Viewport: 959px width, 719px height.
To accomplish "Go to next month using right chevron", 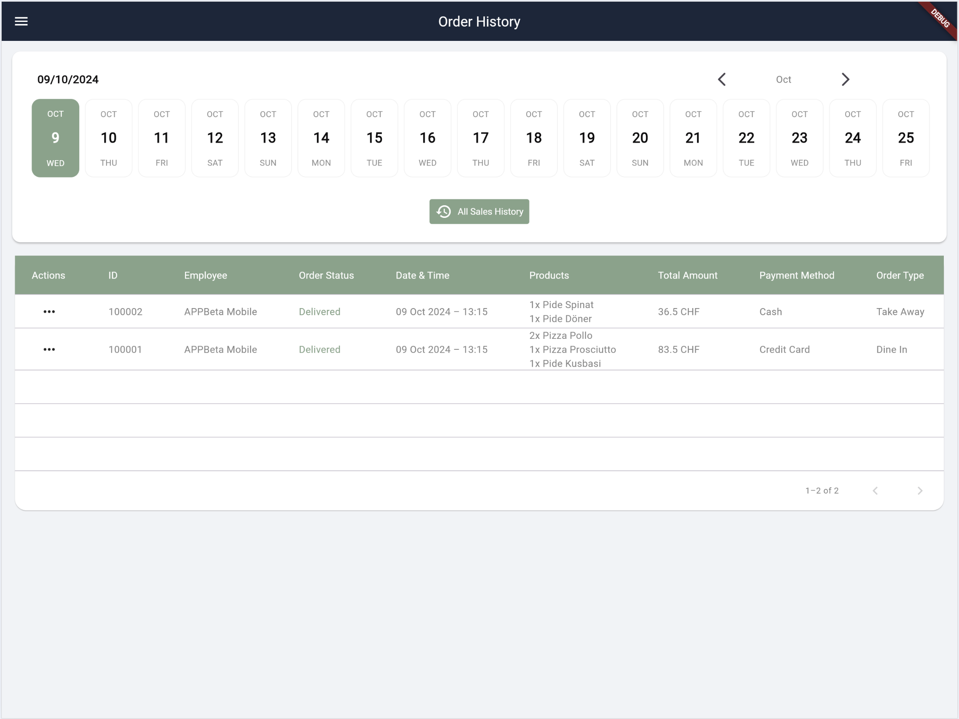I will [845, 79].
